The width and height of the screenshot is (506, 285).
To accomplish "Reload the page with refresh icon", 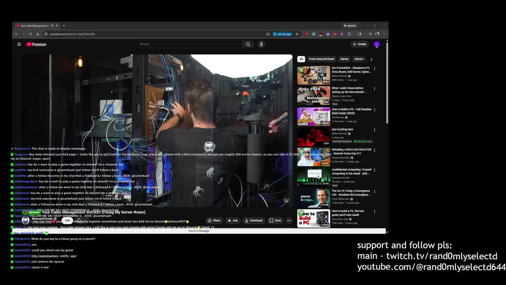I will pyautogui.click(x=30, y=34).
